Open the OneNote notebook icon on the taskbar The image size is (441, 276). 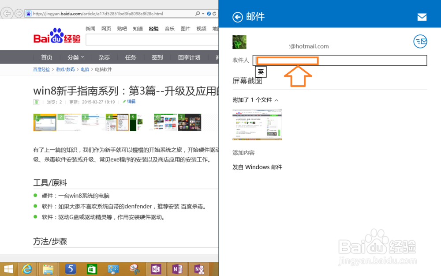pos(177,269)
